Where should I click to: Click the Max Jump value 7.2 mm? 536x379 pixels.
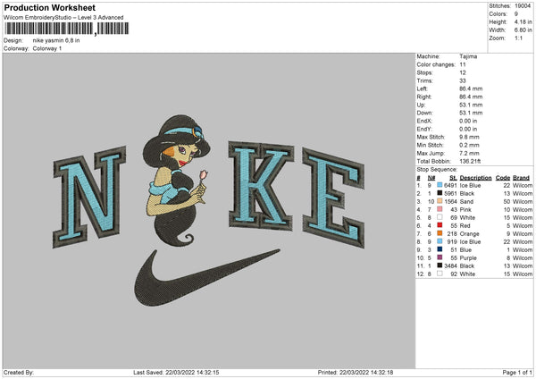click(x=469, y=153)
